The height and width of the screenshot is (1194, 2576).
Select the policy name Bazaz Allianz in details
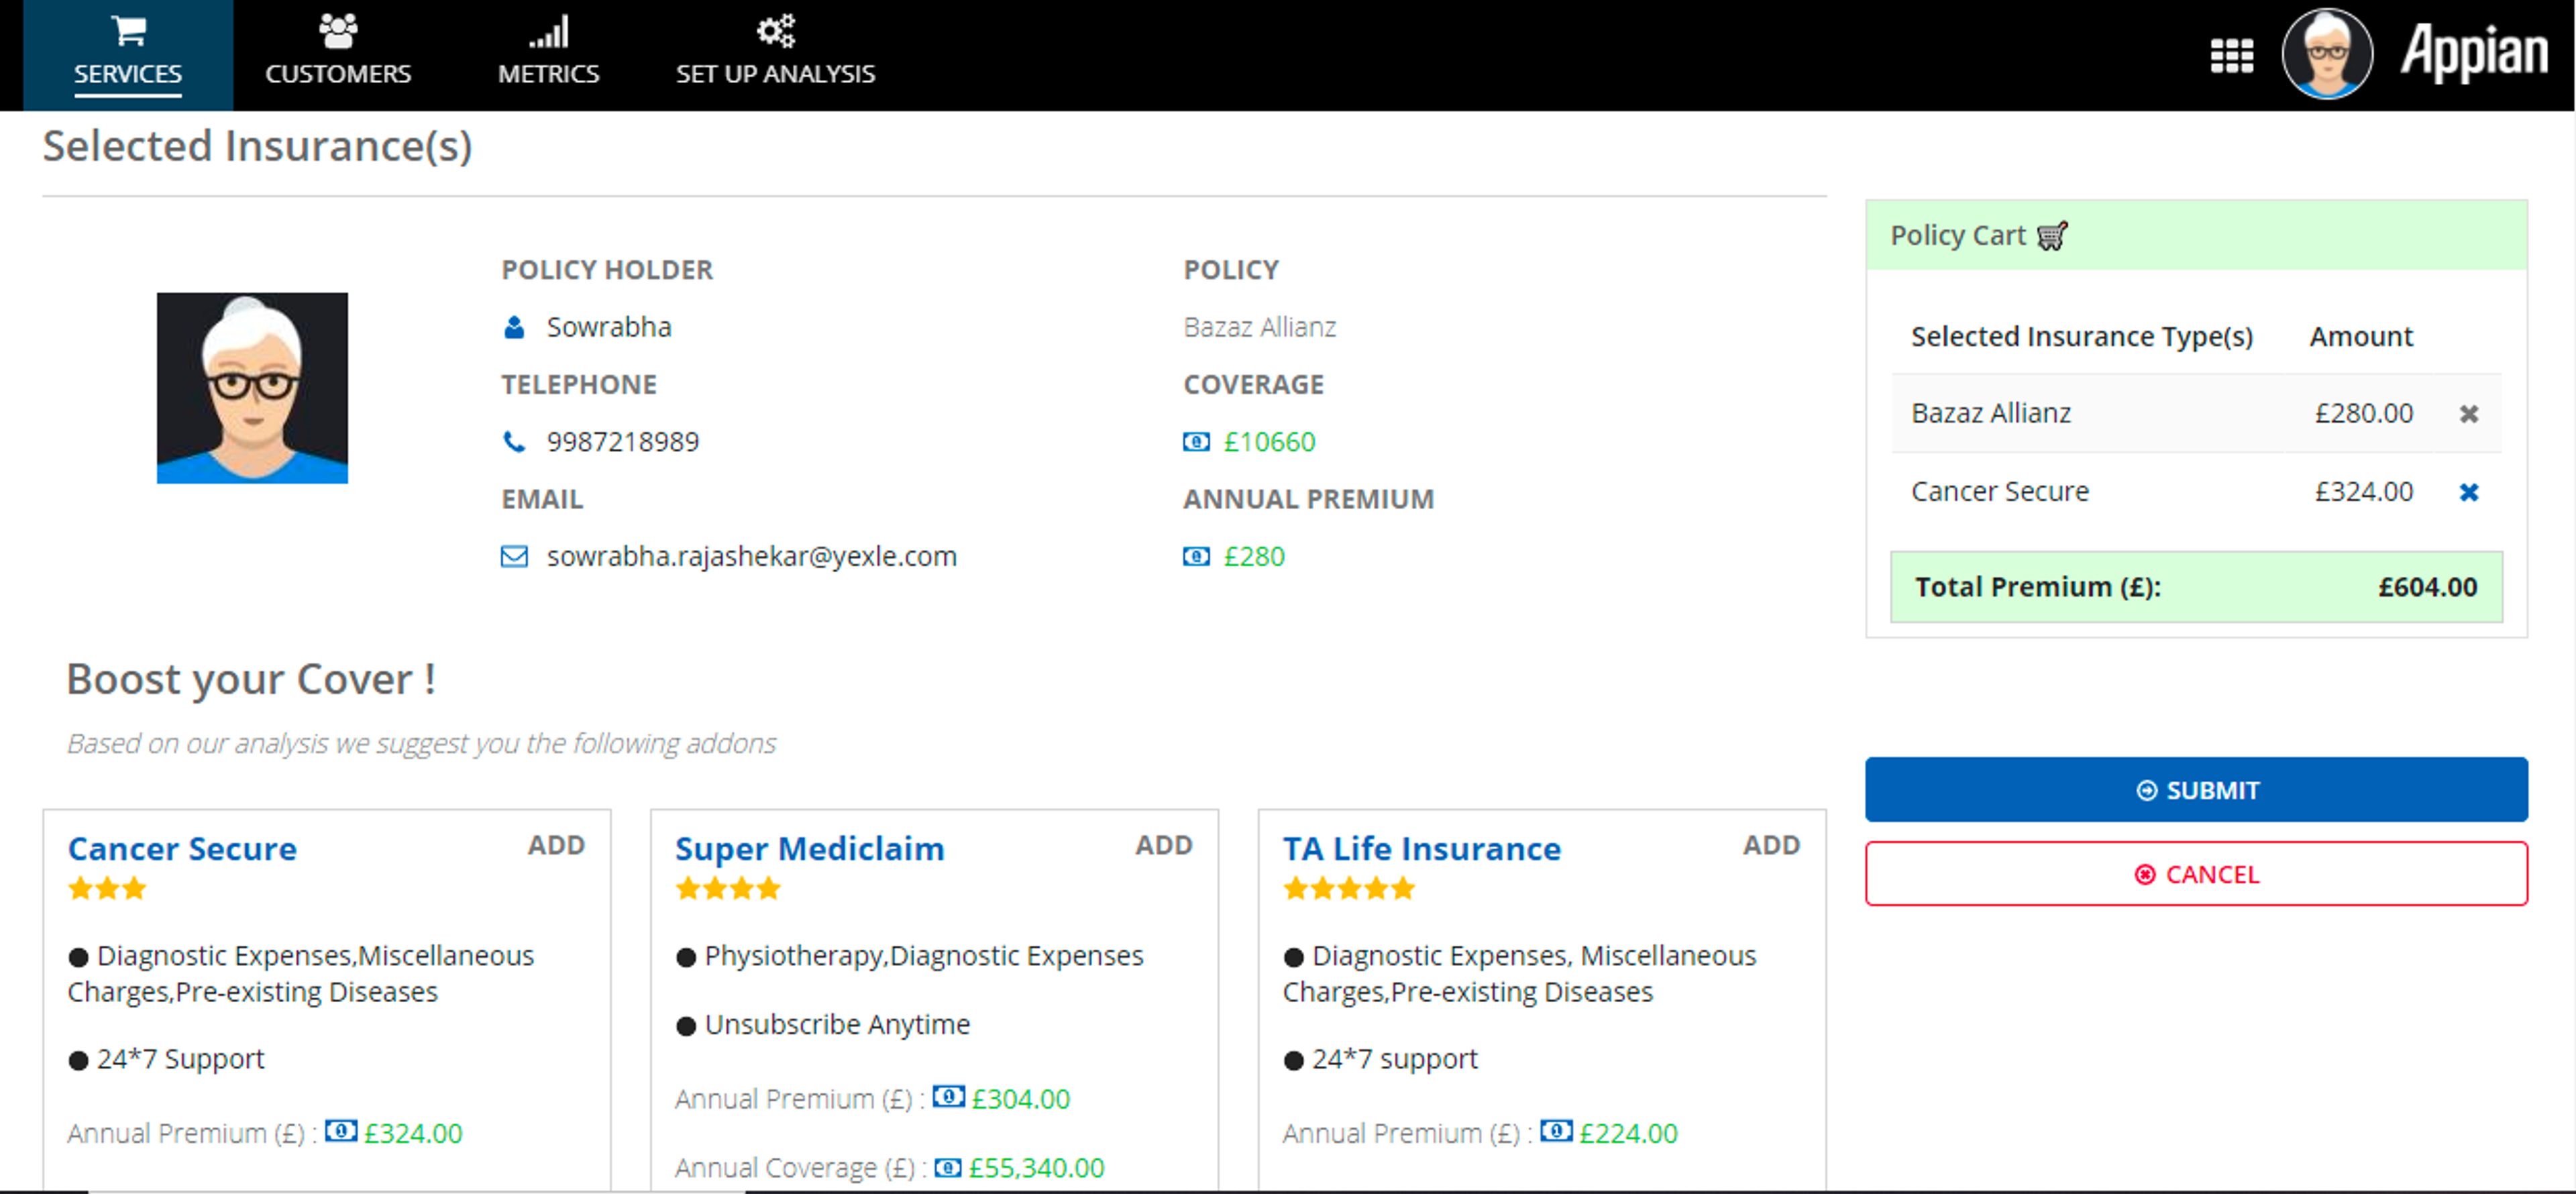click(x=1259, y=327)
